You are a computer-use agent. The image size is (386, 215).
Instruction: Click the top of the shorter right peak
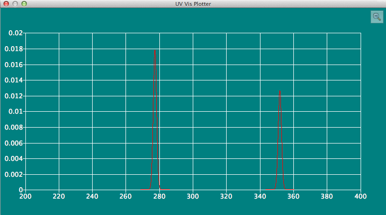(x=280, y=91)
